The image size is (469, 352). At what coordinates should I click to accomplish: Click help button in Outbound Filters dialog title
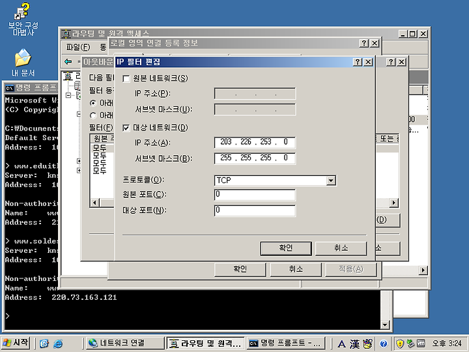(x=391, y=62)
